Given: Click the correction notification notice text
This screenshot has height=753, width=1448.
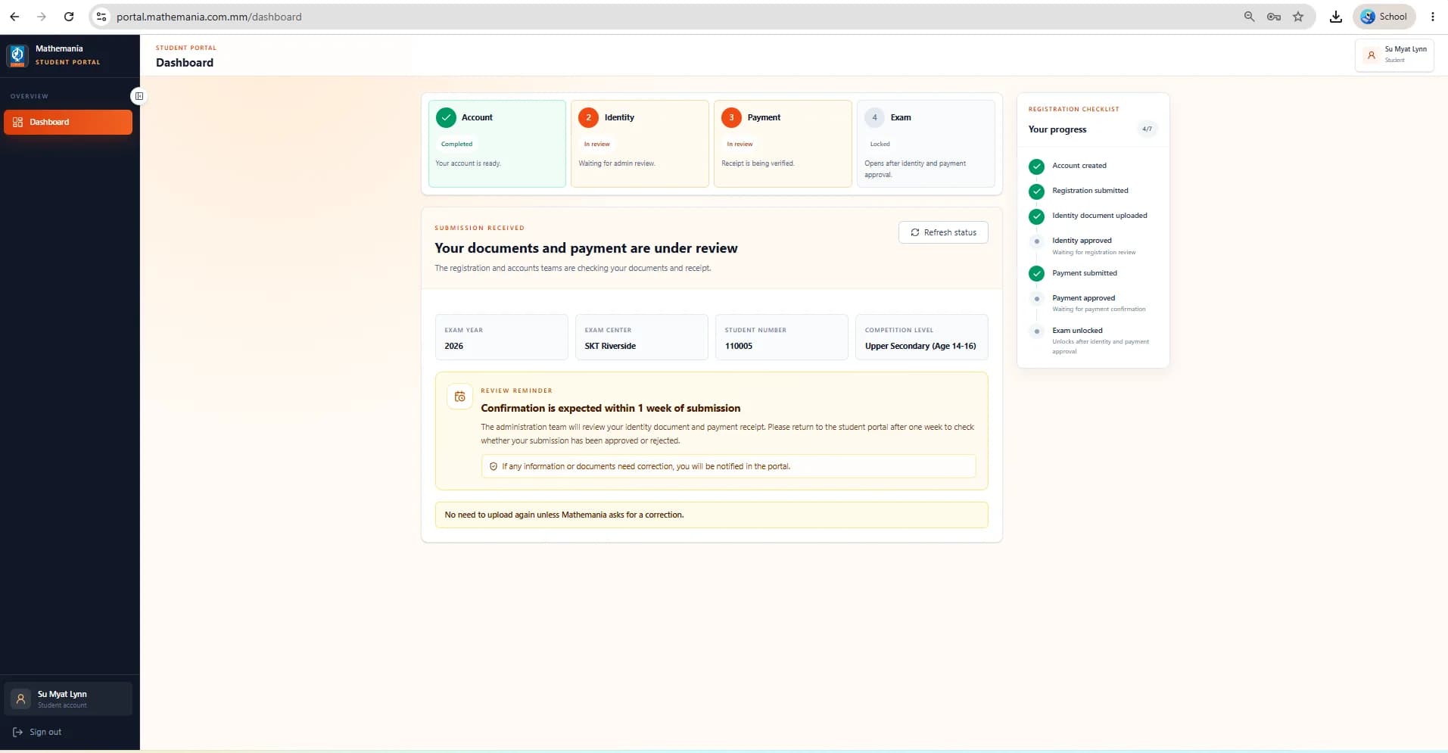Looking at the screenshot, I should coord(646,466).
